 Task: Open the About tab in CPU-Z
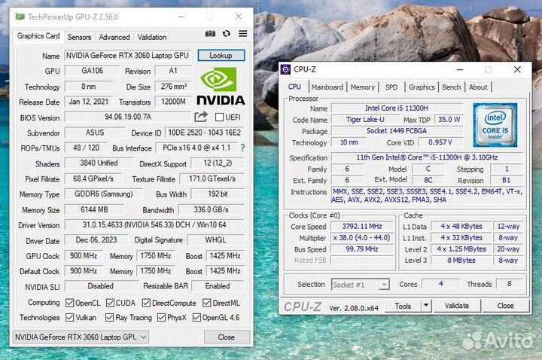pyautogui.click(x=478, y=87)
